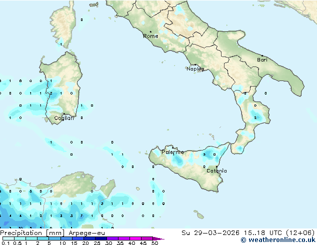Click the Cagliari city label
317x245 pixels.
(64, 118)
